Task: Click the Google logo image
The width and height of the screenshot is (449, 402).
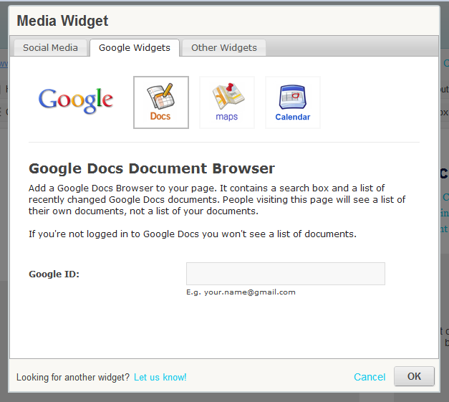Action: [76, 100]
